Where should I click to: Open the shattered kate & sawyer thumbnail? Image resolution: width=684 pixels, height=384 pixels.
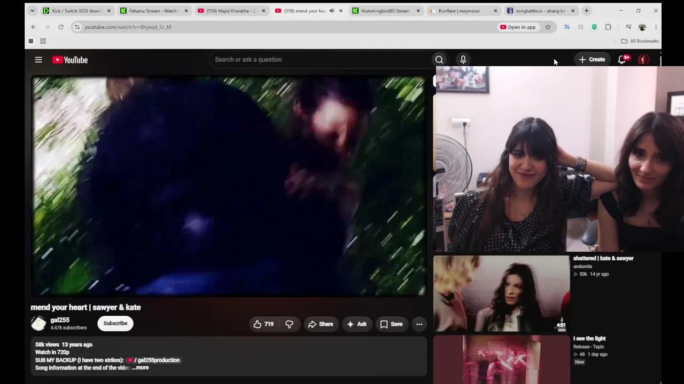click(501, 293)
